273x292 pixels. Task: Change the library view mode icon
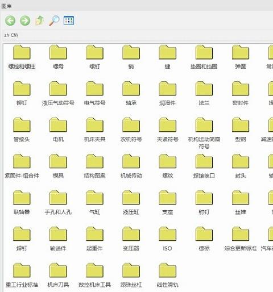pyautogui.click(x=69, y=20)
